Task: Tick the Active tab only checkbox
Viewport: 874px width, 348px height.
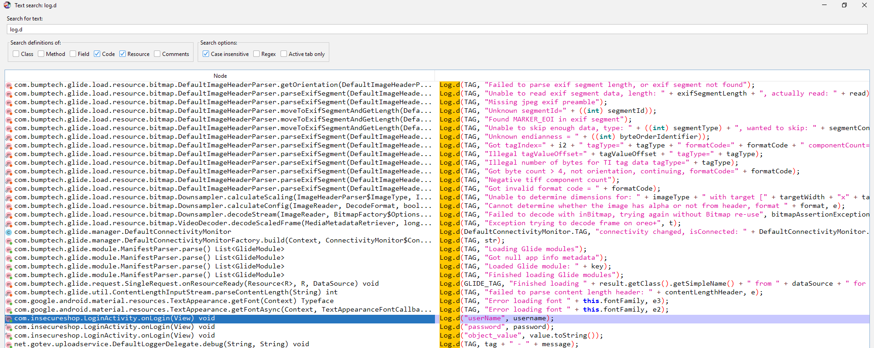Action: [x=284, y=54]
